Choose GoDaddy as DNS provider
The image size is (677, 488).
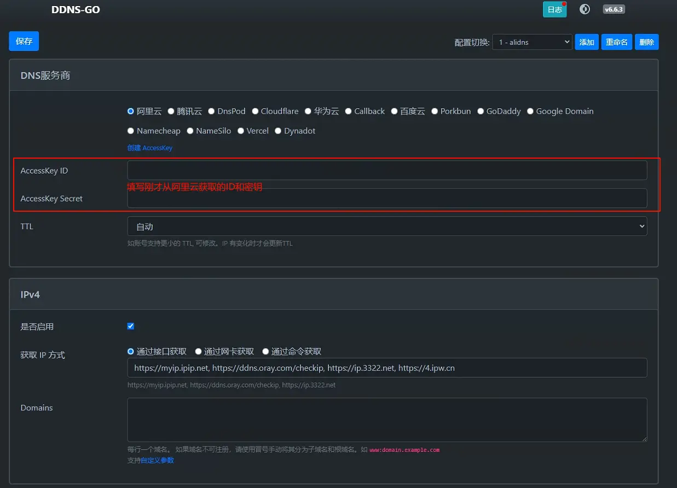[481, 111]
